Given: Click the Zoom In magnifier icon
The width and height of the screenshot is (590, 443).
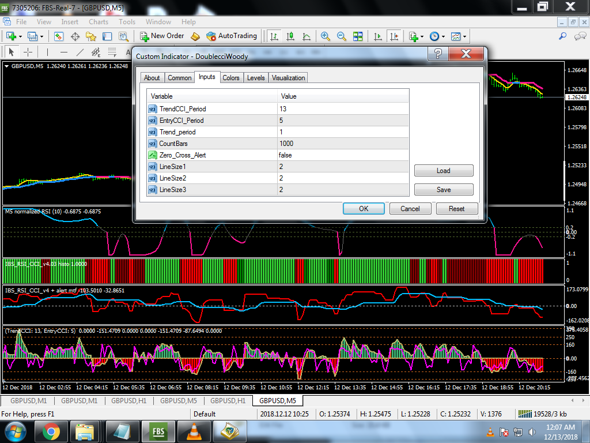Looking at the screenshot, I should (326, 36).
